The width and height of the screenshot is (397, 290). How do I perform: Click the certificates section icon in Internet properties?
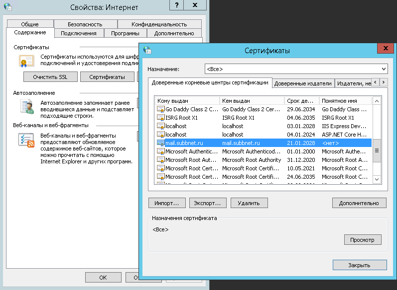point(26,61)
